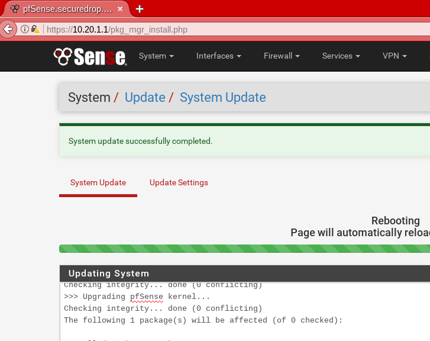The width and height of the screenshot is (430, 341).
Task: Switch to the Update Settings tab
Action: [179, 182]
